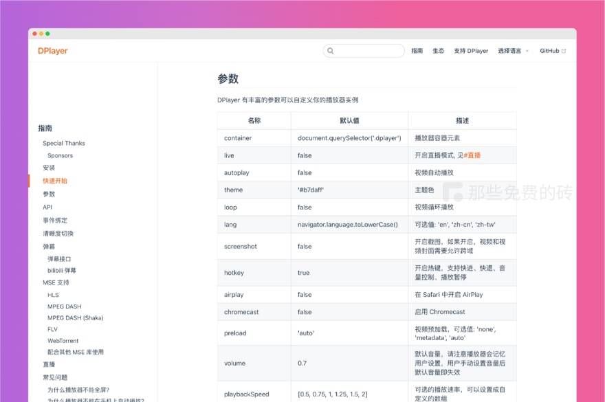Image resolution: width=605 pixels, height=402 pixels.
Task: Click the DPlayer logo
Action: [x=53, y=50]
